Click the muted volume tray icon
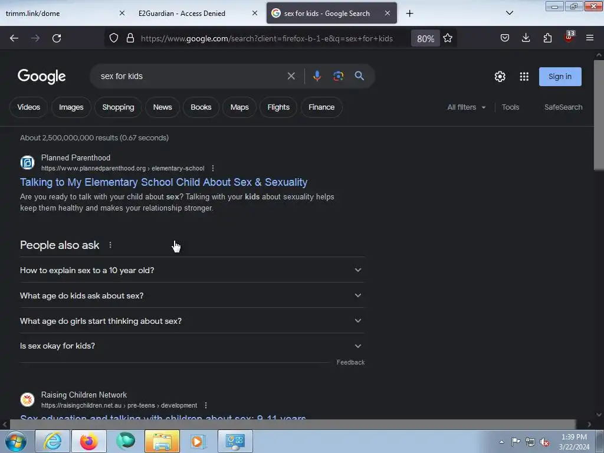This screenshot has width=604, height=453. click(544, 442)
